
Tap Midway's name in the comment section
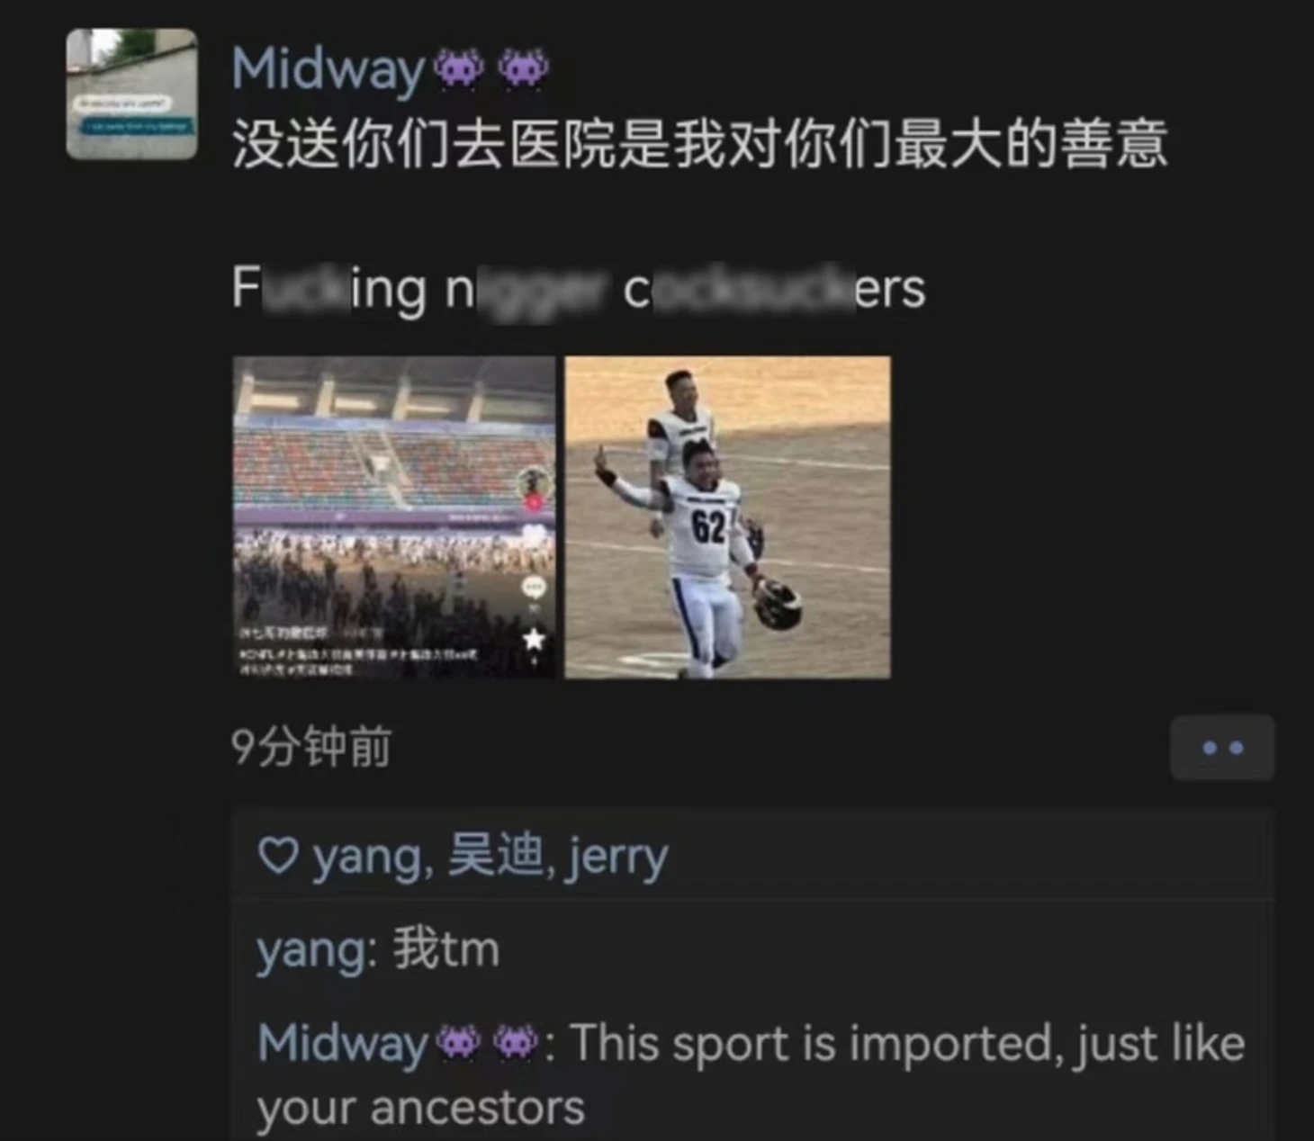(x=342, y=1044)
